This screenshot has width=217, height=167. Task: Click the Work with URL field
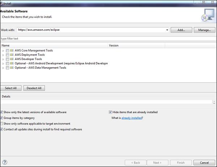click(92, 30)
